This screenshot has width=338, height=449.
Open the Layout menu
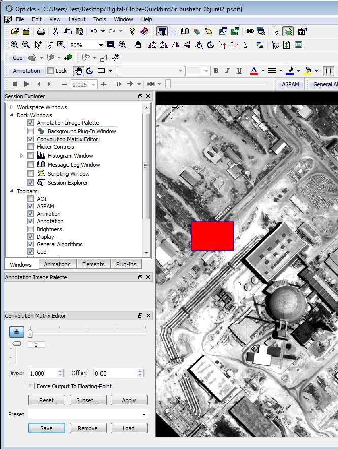click(77, 19)
